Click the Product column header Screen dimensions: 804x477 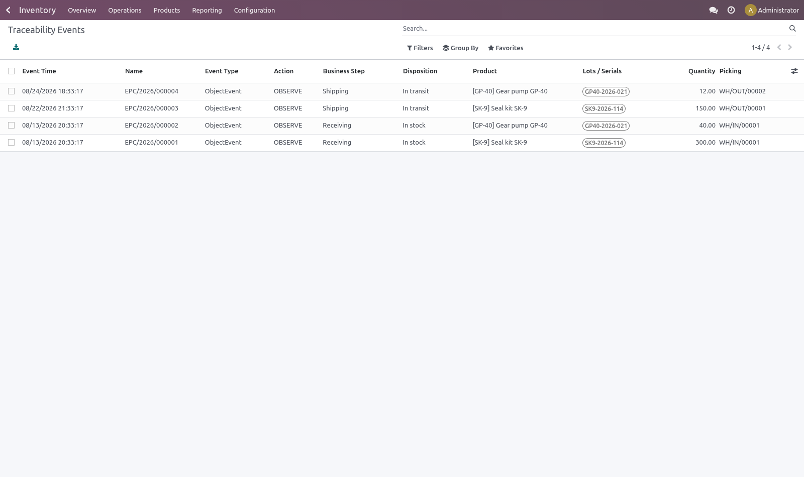(485, 71)
